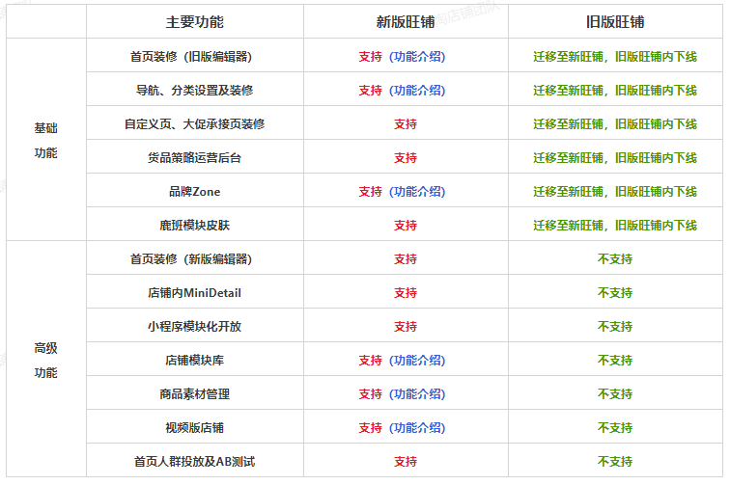Click red 支持 in 首页装修 (新版编辑器) row
The width and height of the screenshot is (730, 485).
406,259
